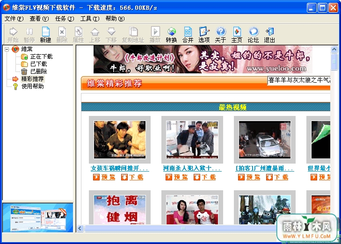
Task: Open the 文件(F) menu
Action: pos(14,19)
